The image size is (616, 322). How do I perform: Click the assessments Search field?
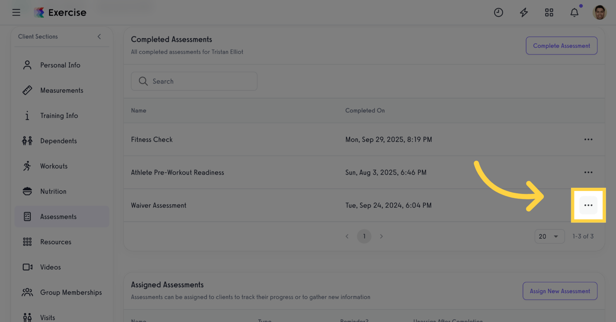194,82
